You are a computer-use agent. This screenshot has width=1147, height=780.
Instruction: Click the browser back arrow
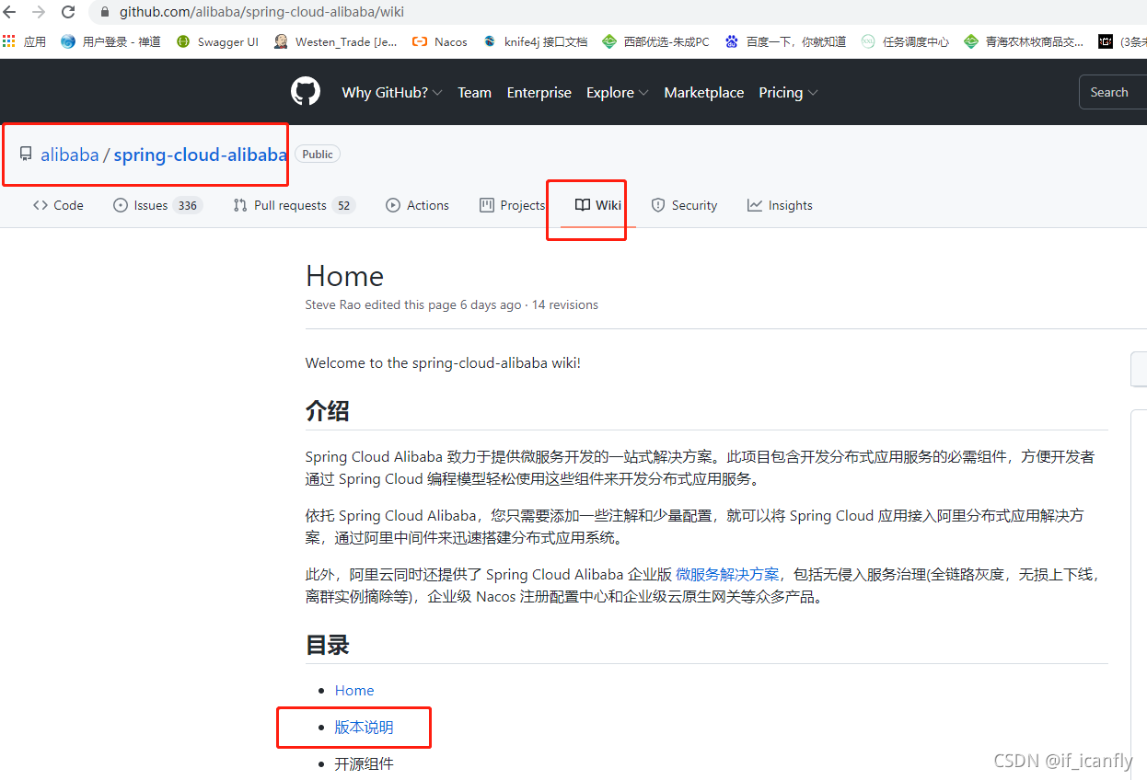coord(10,12)
